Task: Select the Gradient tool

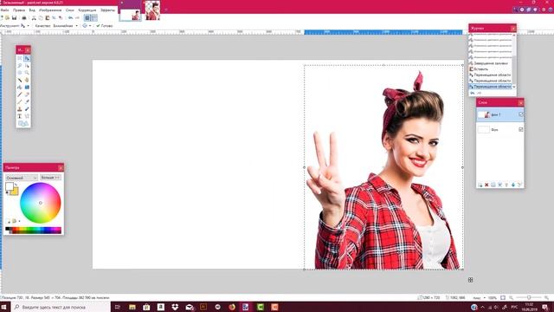Action: (x=27, y=87)
